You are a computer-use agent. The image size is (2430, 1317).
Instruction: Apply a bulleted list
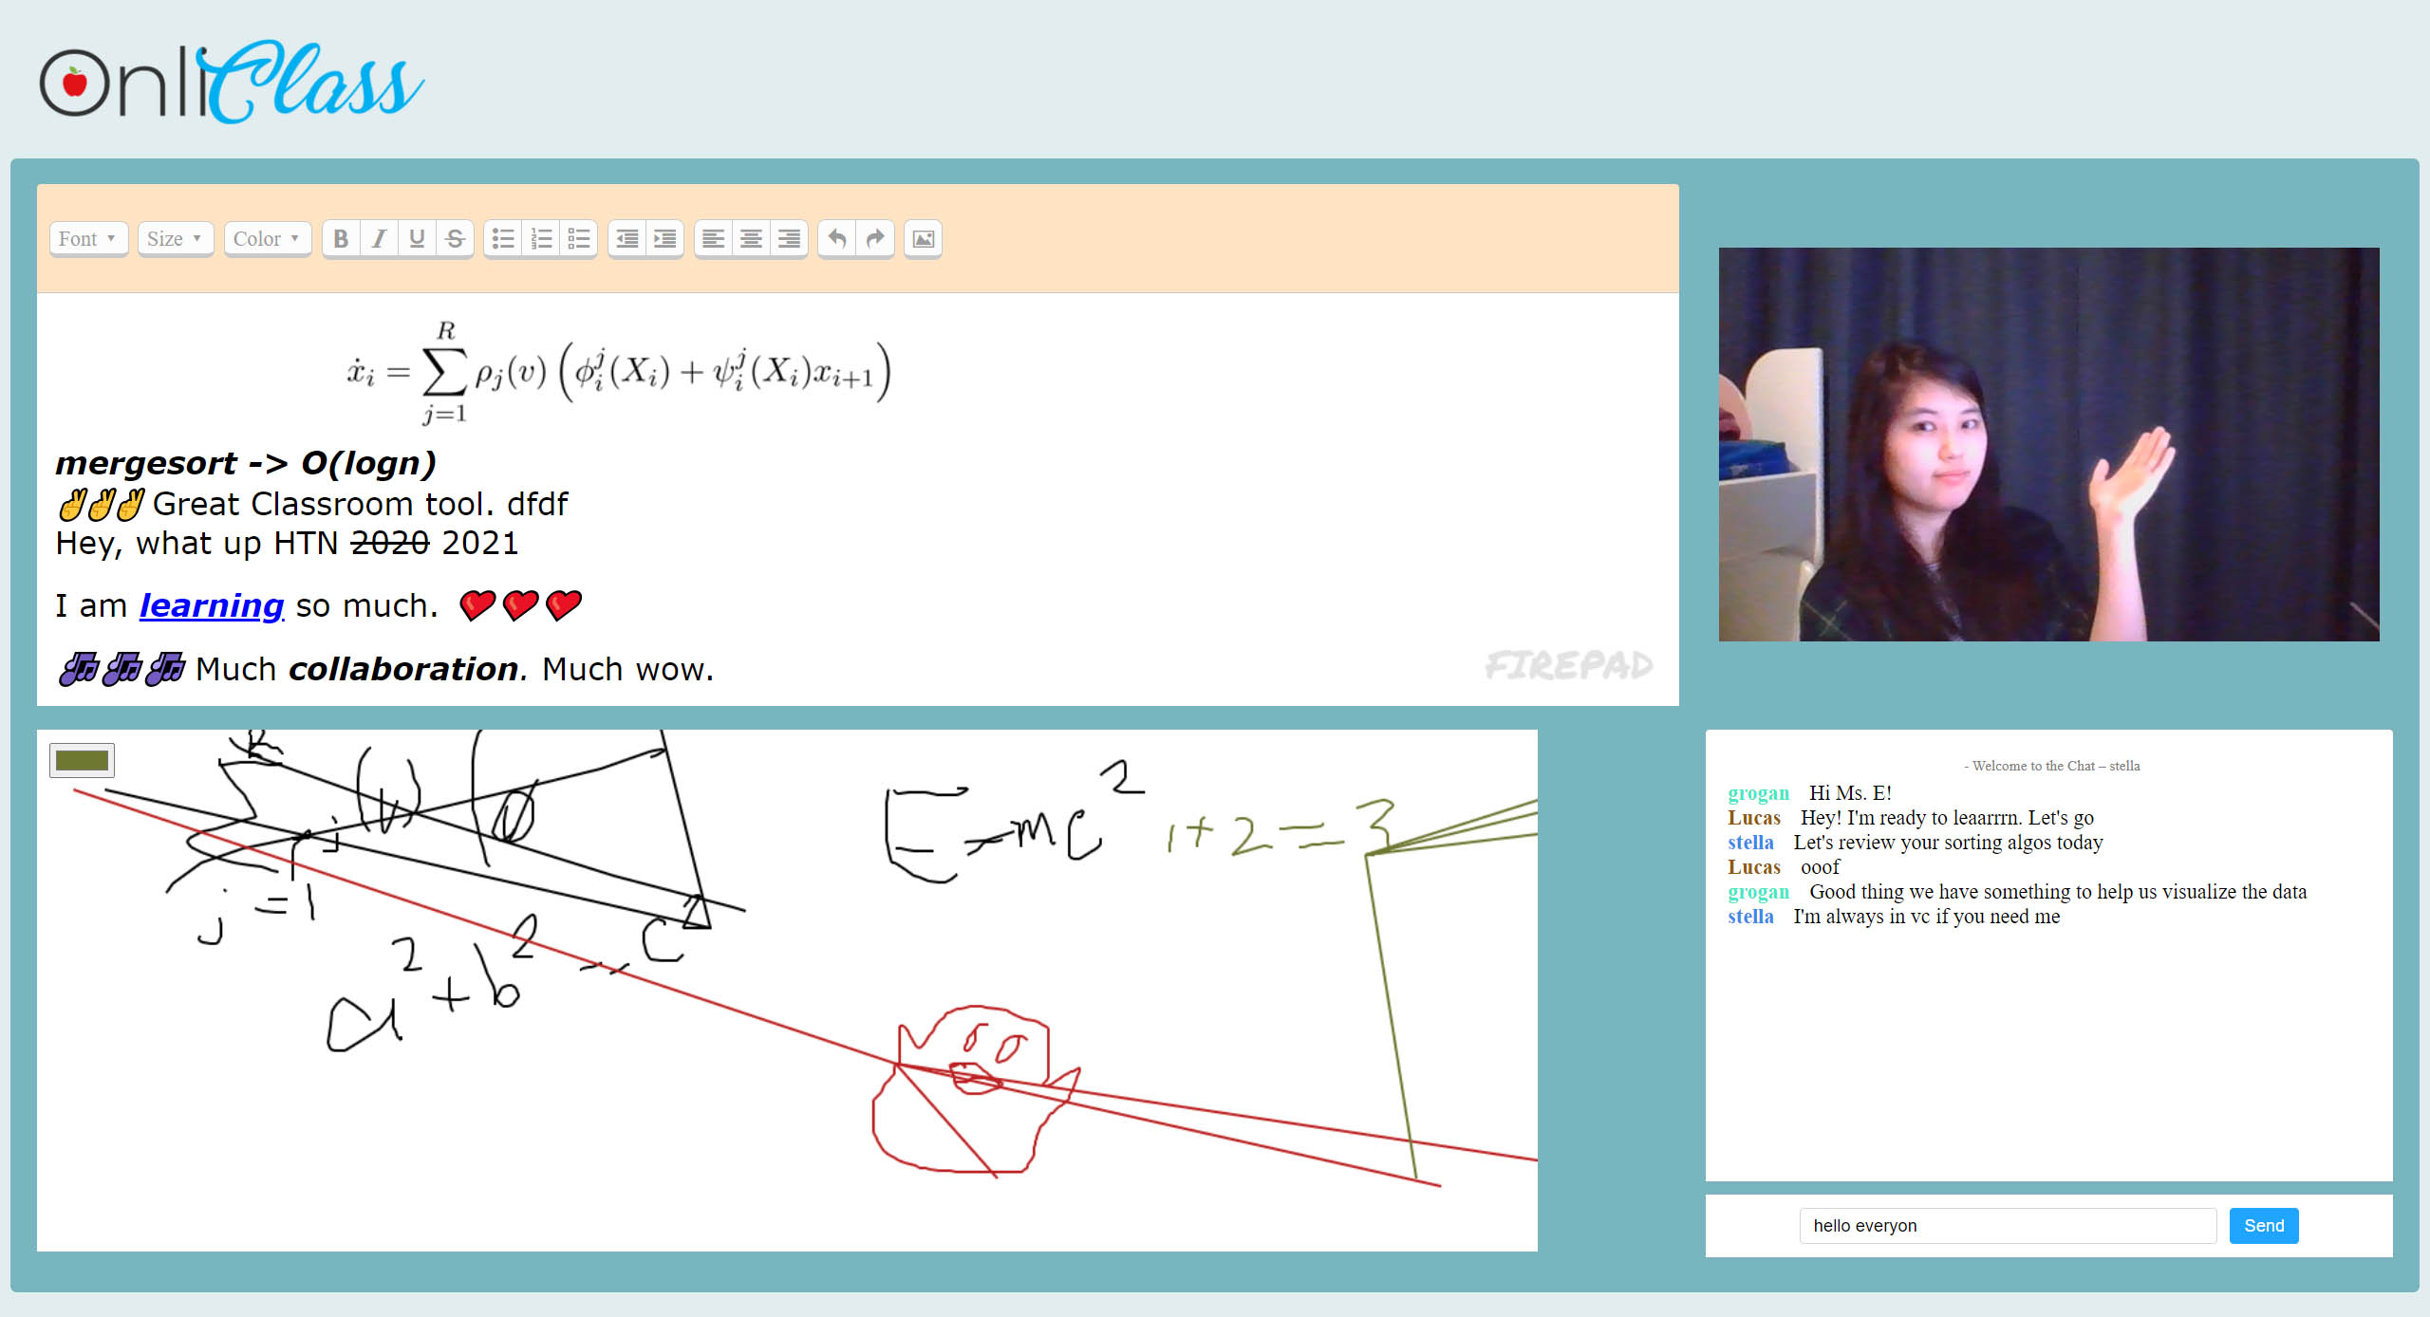tap(504, 238)
